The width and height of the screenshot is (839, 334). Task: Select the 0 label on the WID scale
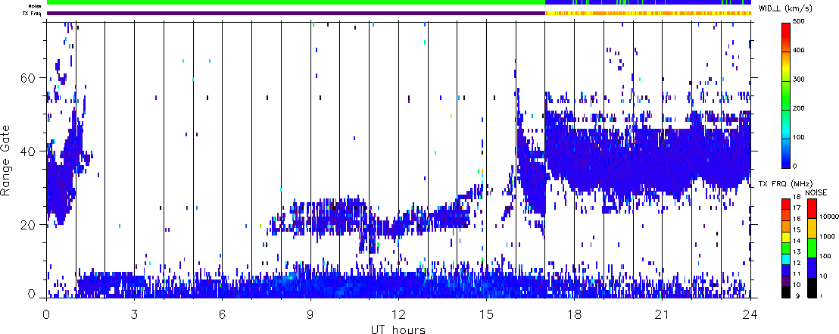(x=794, y=167)
